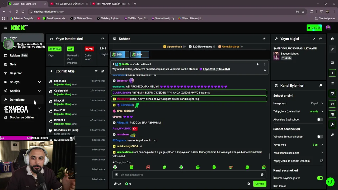Open Yasaklanmış kelimeler chevron
Image resolution: width=338 pixels, height=190 pixels.
click(x=322, y=153)
